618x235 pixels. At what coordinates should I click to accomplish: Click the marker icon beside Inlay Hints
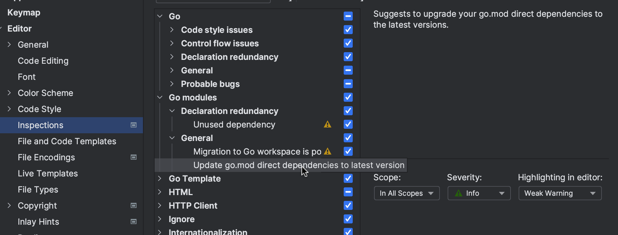click(134, 222)
